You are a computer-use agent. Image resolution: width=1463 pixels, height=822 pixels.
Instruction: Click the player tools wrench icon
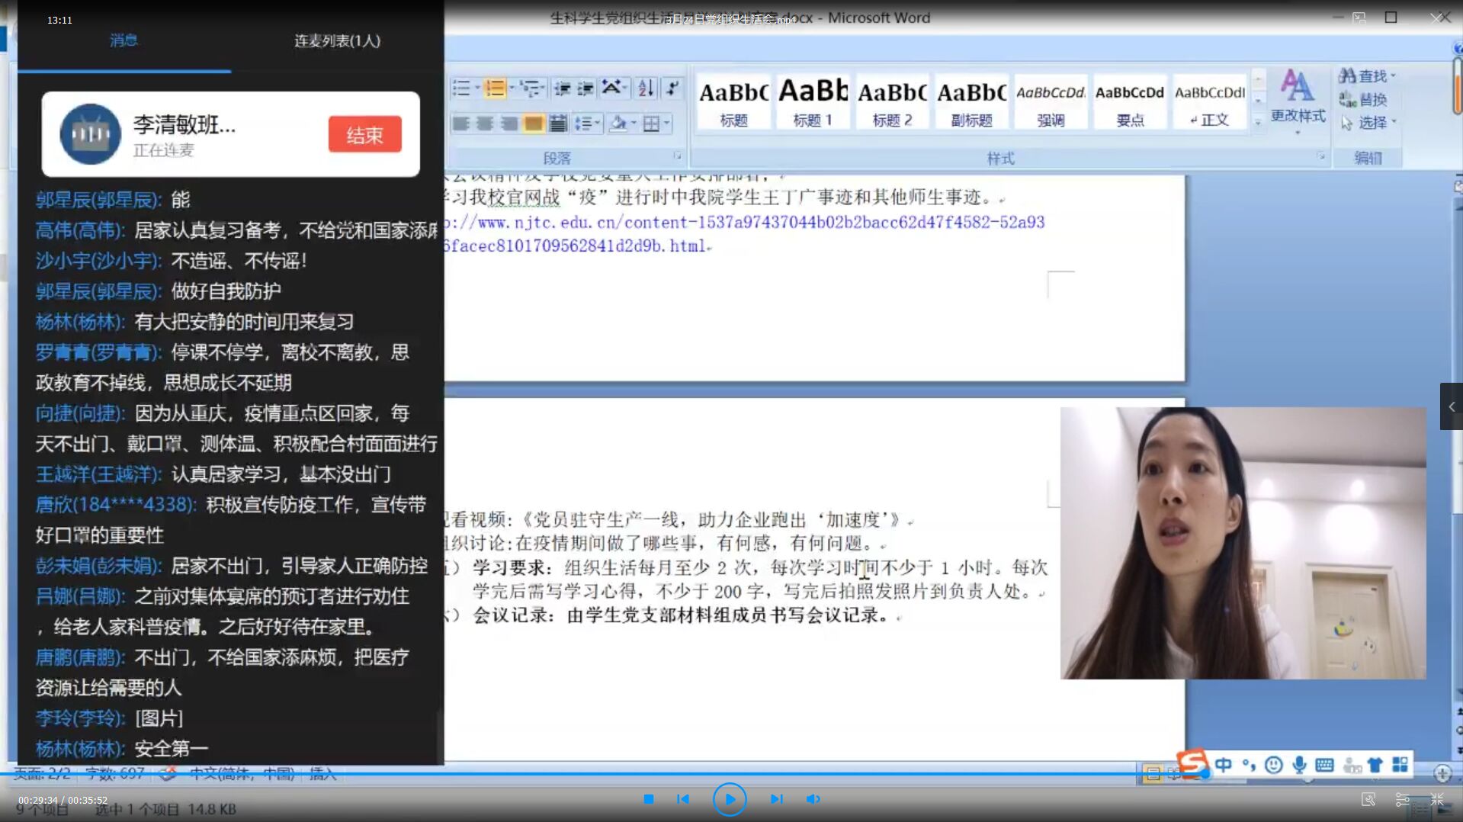(x=1368, y=799)
